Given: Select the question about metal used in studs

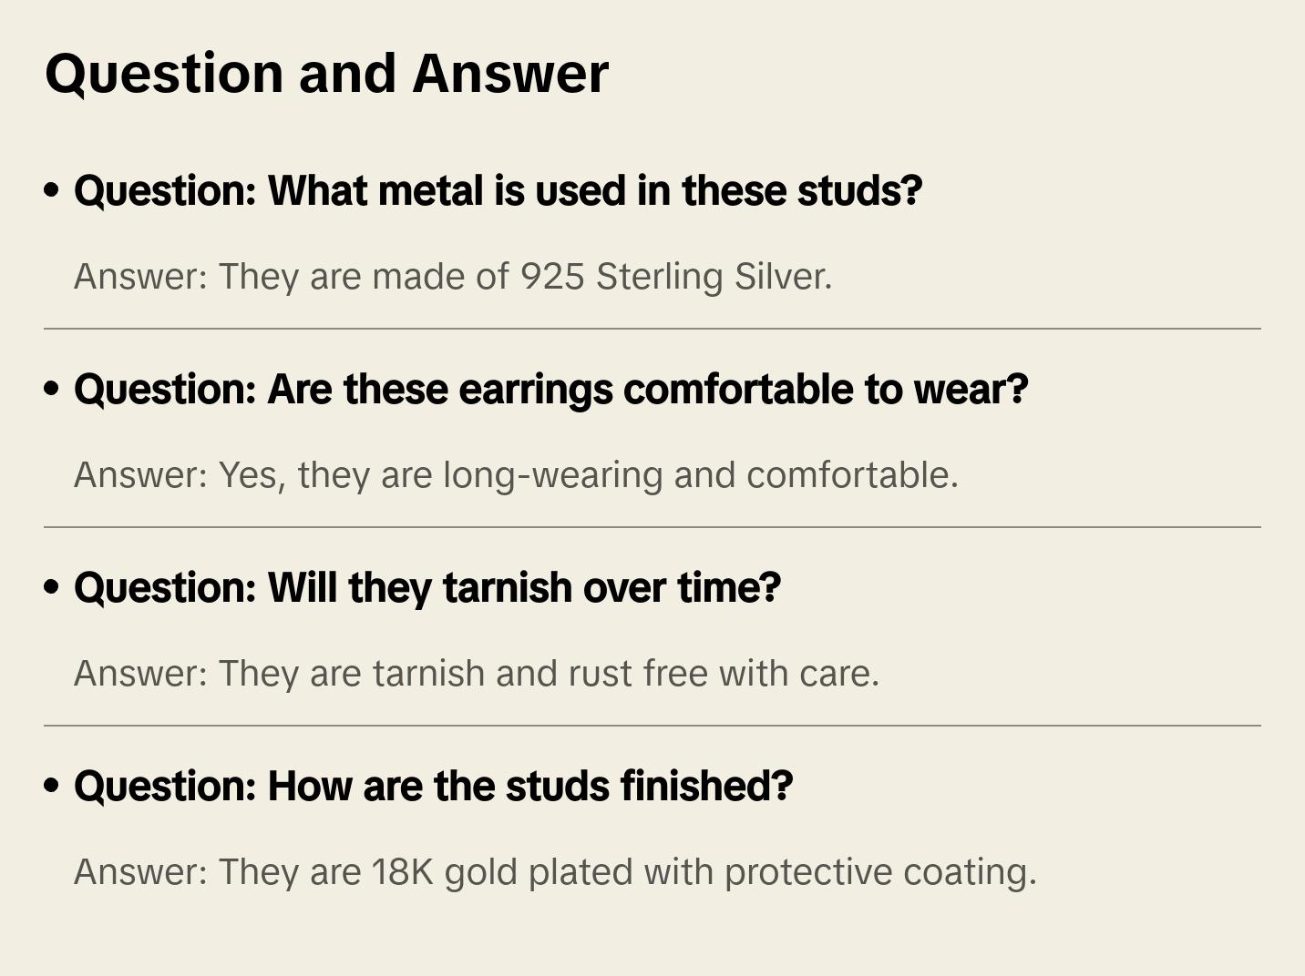Looking at the screenshot, I should coord(498,191).
